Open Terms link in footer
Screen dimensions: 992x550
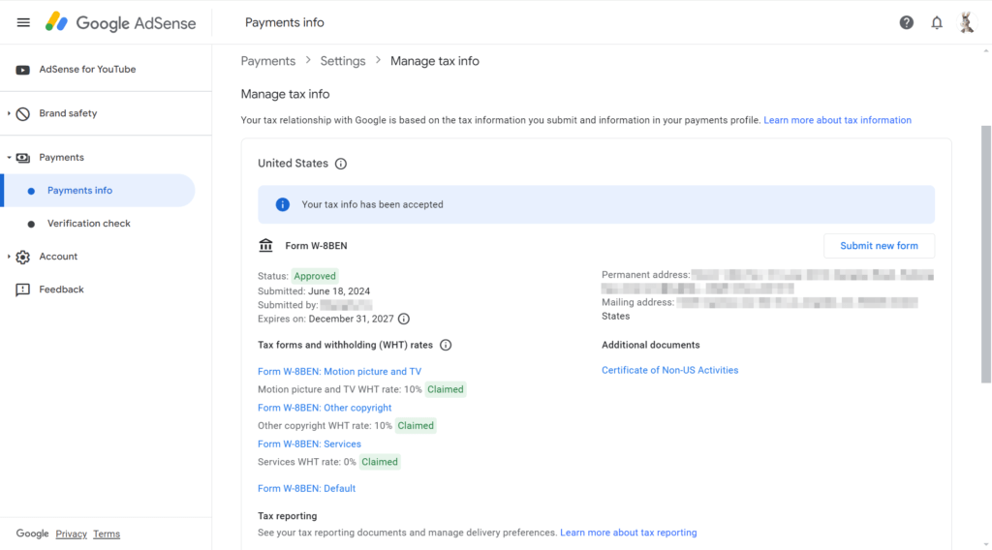(x=107, y=535)
